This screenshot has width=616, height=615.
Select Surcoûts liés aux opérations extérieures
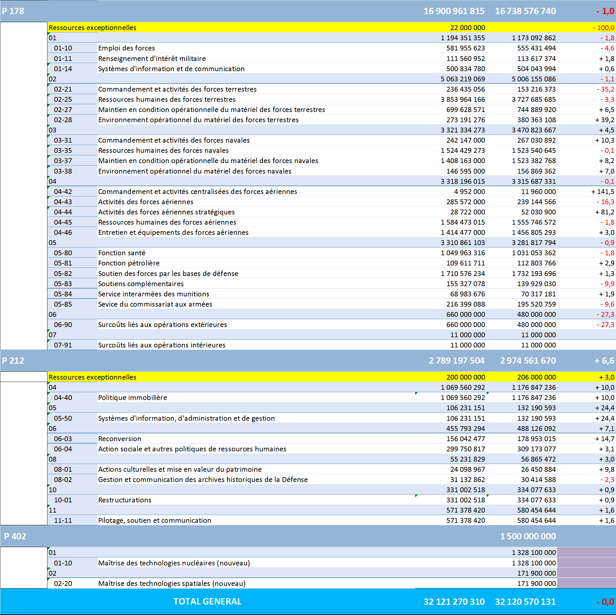pos(162,325)
